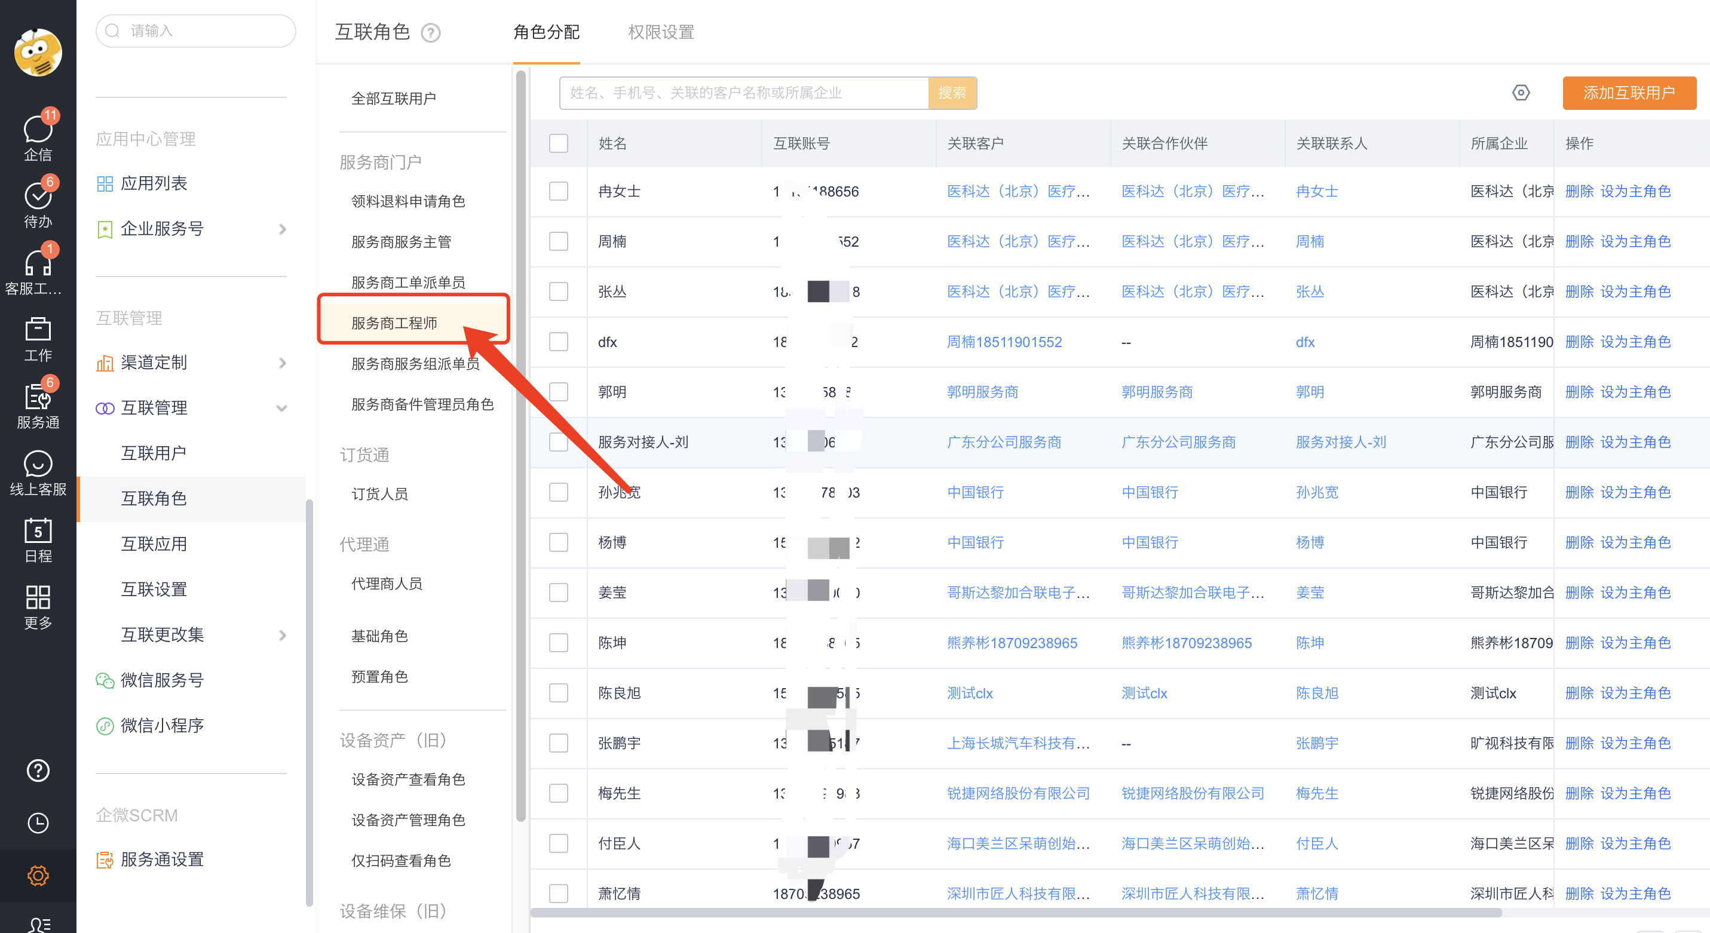1710x933 pixels.
Task: Click the 应用列表 grid icon
Action: [105, 184]
